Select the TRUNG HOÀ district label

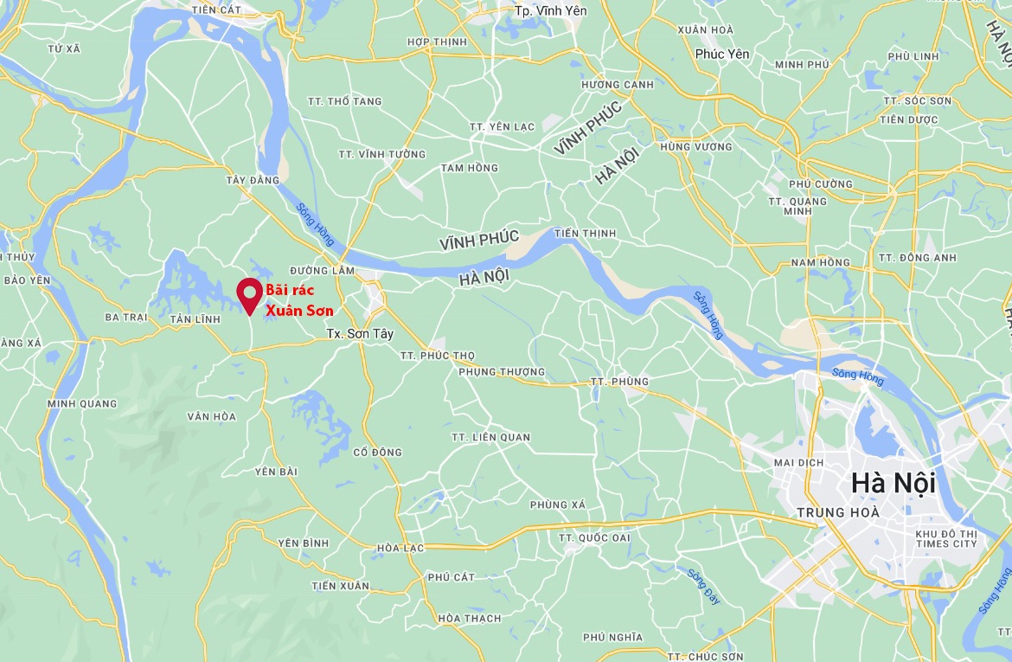[x=838, y=513]
